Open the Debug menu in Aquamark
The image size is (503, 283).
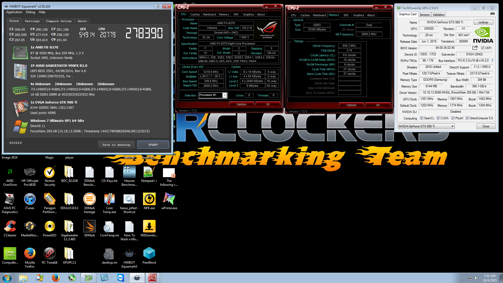click(30, 12)
